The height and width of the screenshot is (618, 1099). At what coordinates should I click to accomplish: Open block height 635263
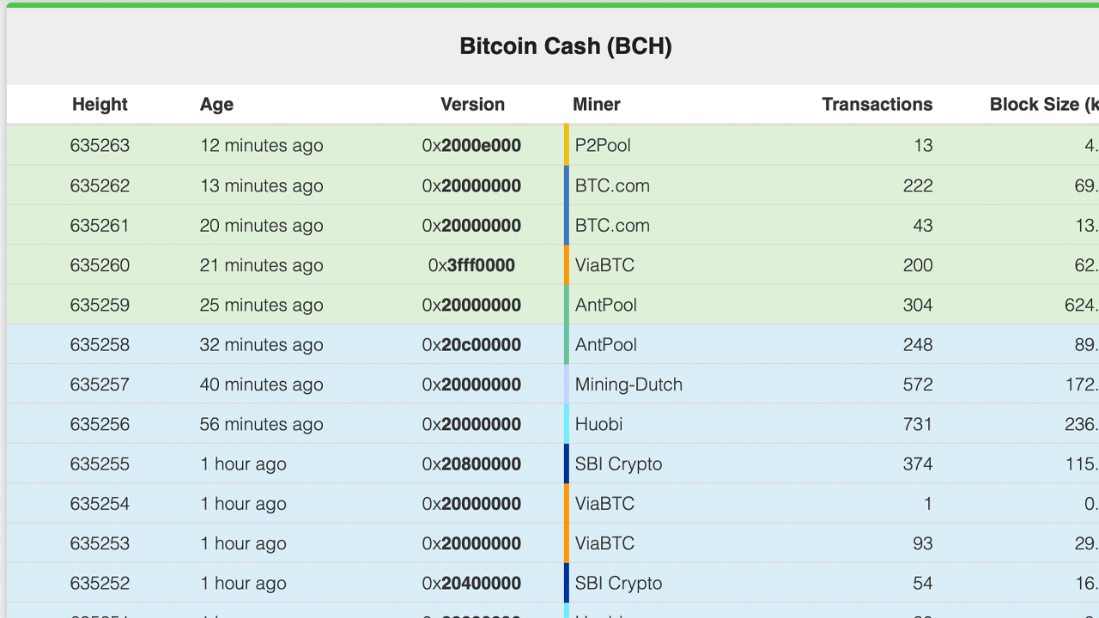[x=100, y=145]
